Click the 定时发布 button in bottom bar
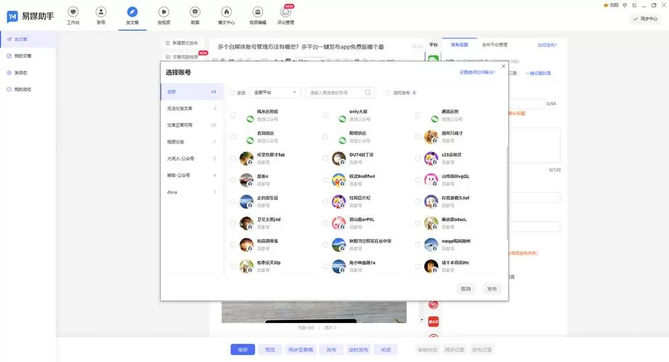669x362 pixels. (358, 350)
